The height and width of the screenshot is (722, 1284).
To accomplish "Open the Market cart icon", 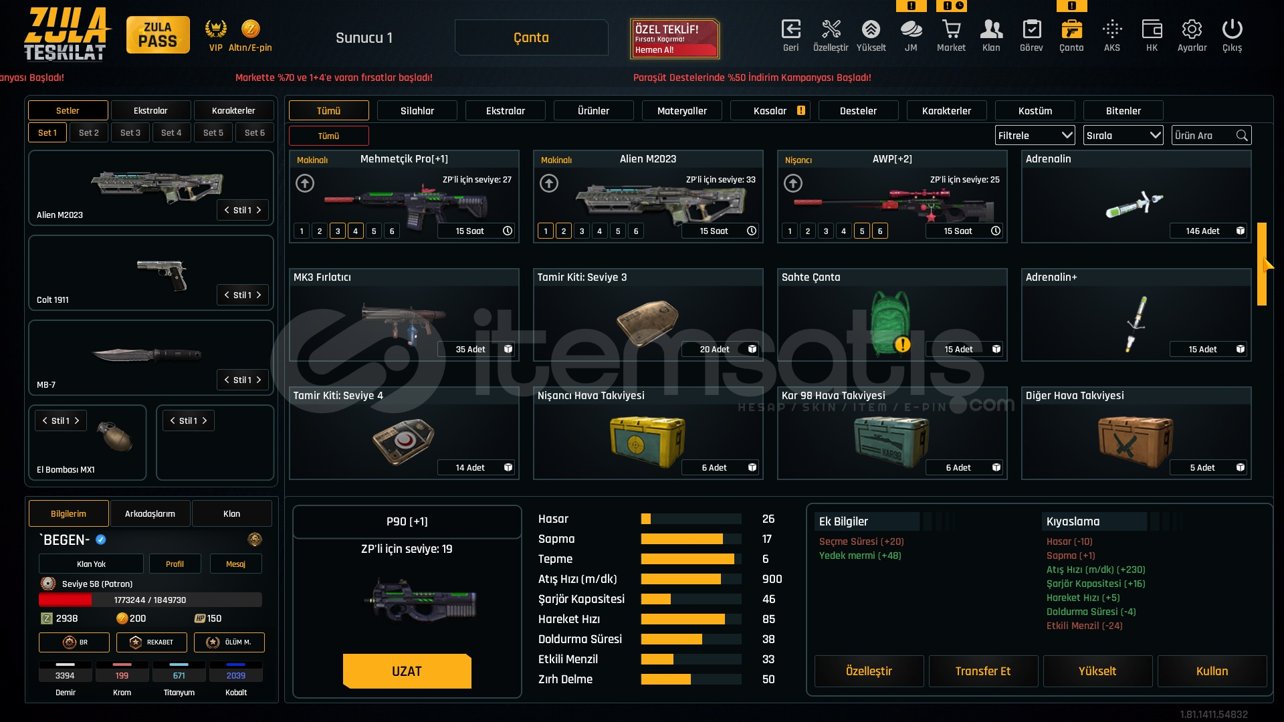I will tap(951, 30).
